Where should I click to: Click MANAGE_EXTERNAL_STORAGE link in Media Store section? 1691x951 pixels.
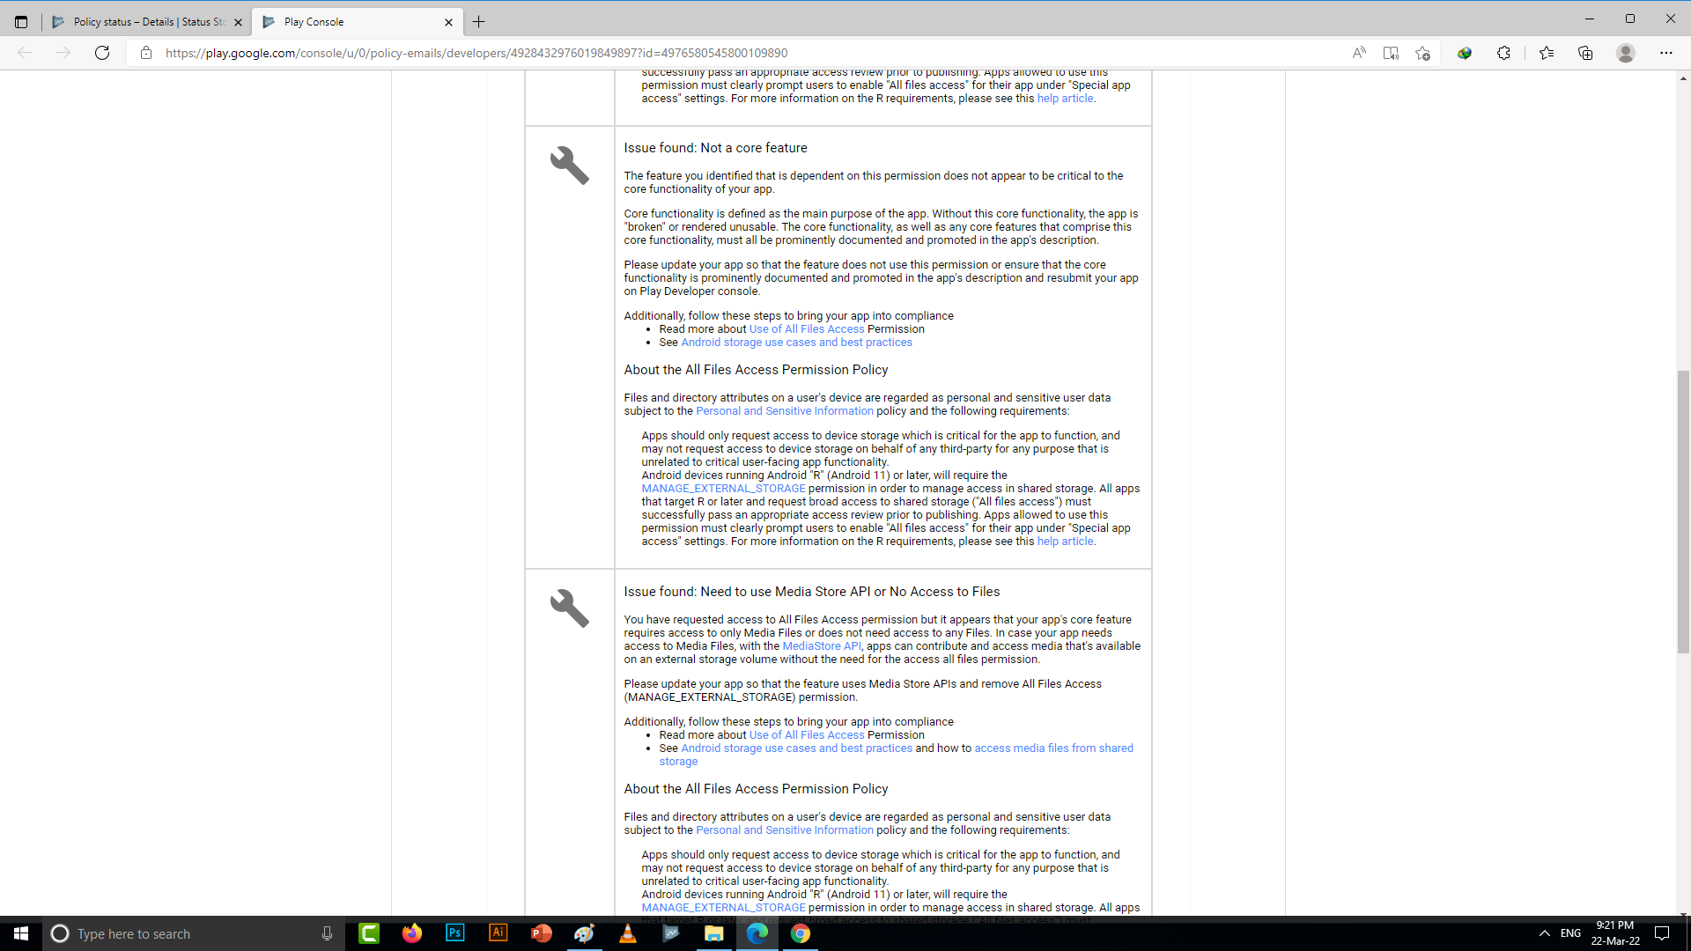pyautogui.click(x=723, y=908)
